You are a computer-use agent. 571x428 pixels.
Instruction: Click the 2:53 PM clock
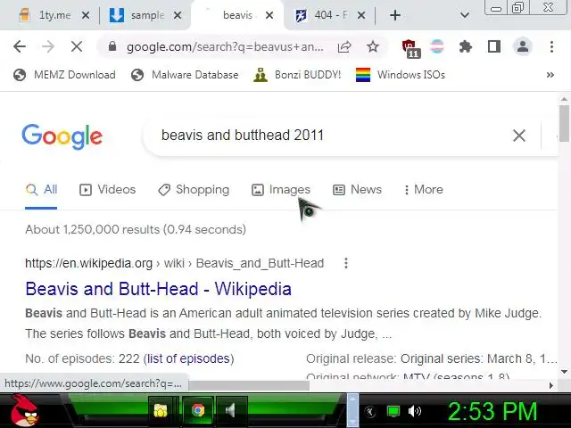(492, 412)
